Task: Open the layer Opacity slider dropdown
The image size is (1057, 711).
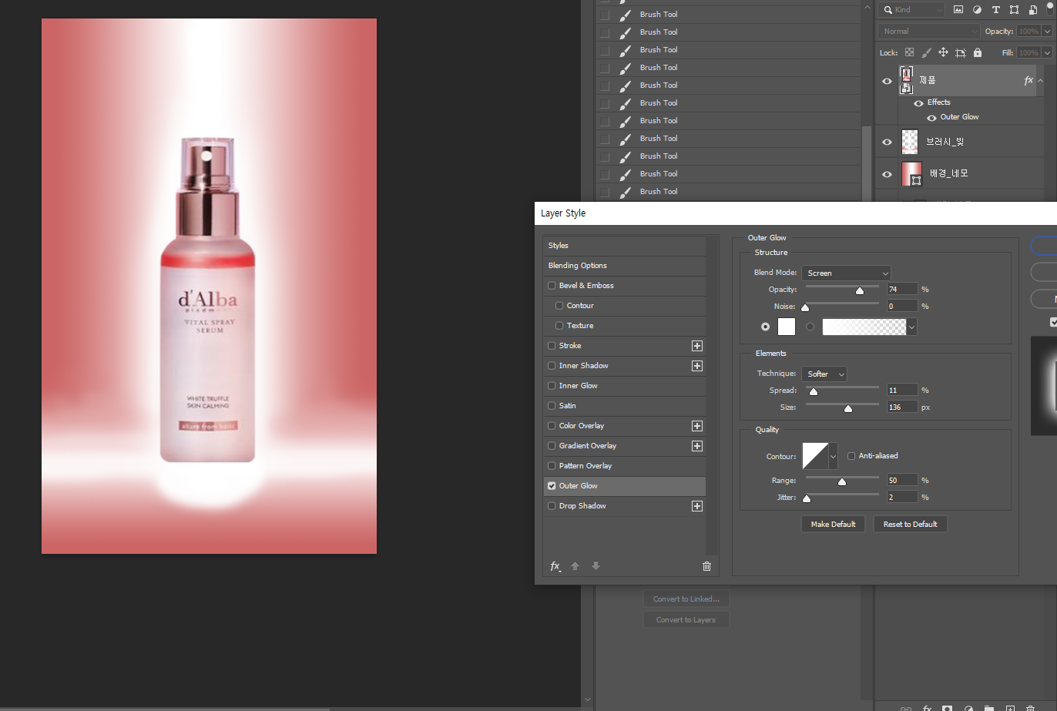Action: [x=1047, y=31]
